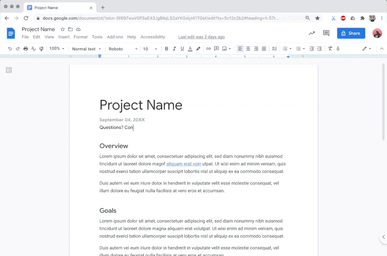Show the document outline icon

(9, 70)
